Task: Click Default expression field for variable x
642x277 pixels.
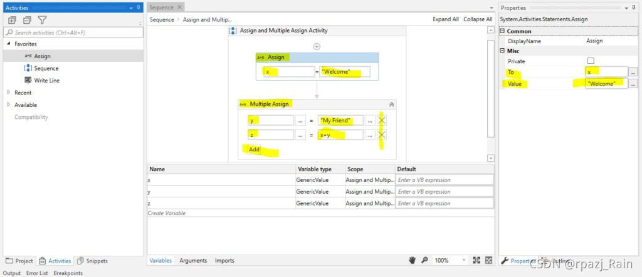Action: coord(445,179)
